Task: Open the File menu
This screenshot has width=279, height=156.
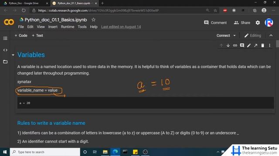Action: (x=21, y=27)
